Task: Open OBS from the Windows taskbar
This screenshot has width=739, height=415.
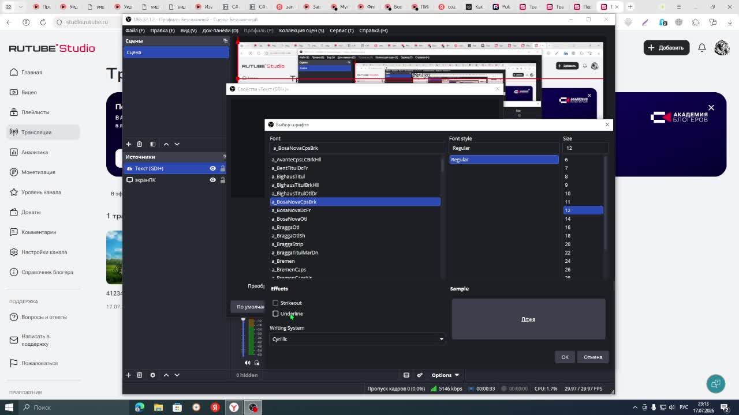Action: [x=253, y=408]
